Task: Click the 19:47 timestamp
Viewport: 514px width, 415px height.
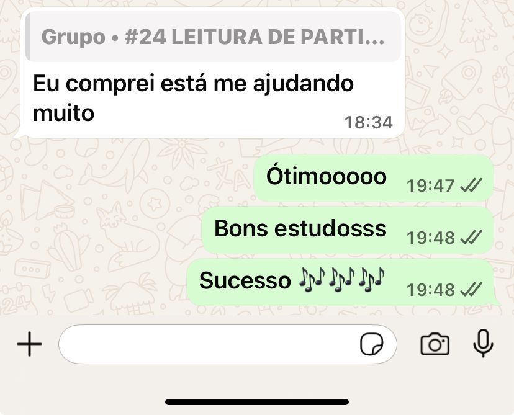Action: click(x=430, y=185)
